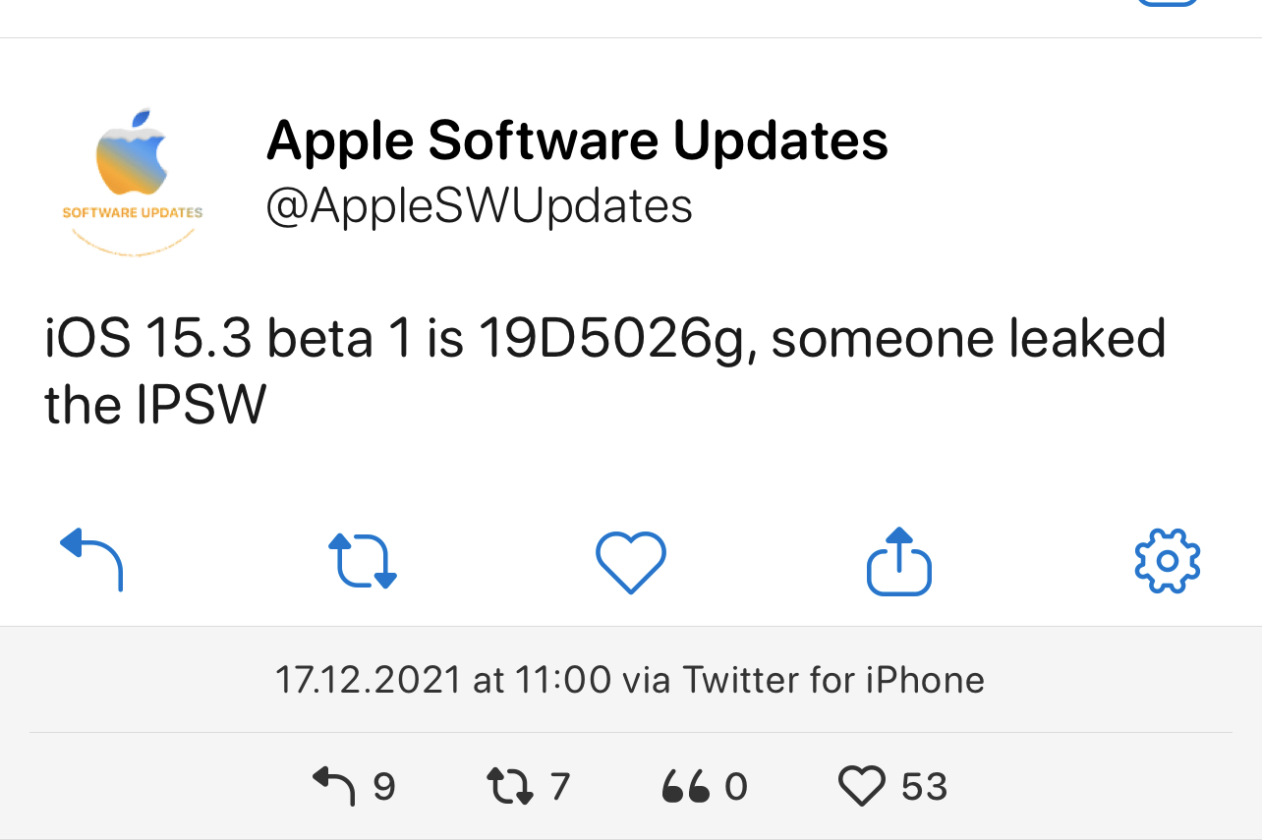Retweet this tweet using the action bar
Viewport: 1262px width, 840px height.
click(362, 561)
